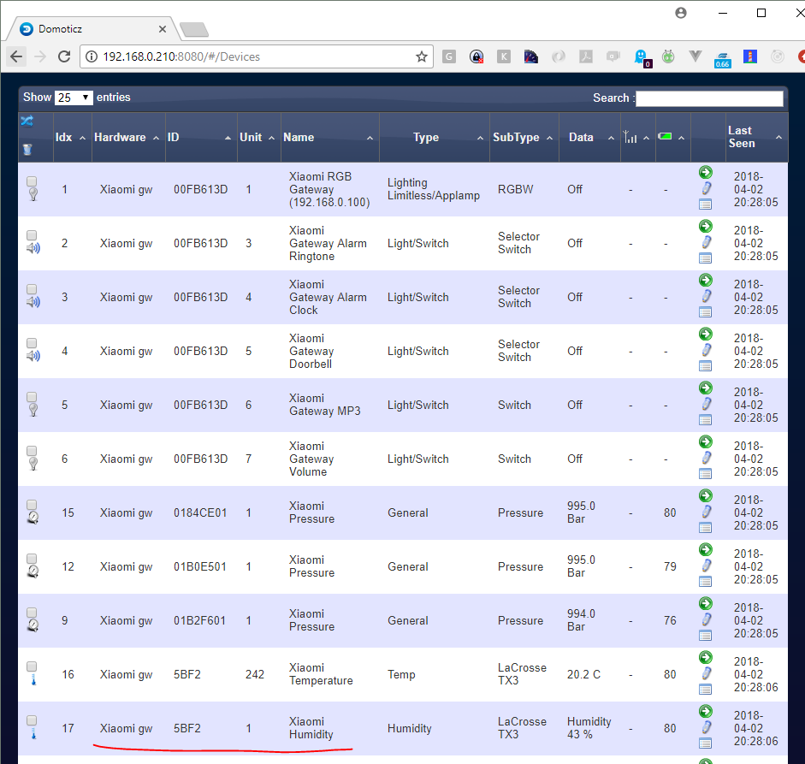805x764 pixels.
Task: Tick the checkbox for Xiaomi Temperature idx 16
Action: (32, 666)
